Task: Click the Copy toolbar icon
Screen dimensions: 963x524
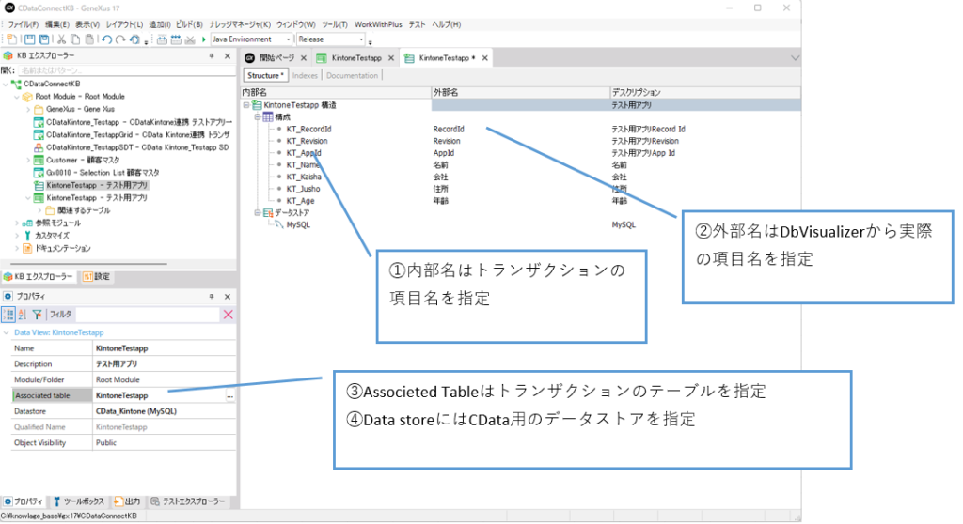Action: pos(75,39)
